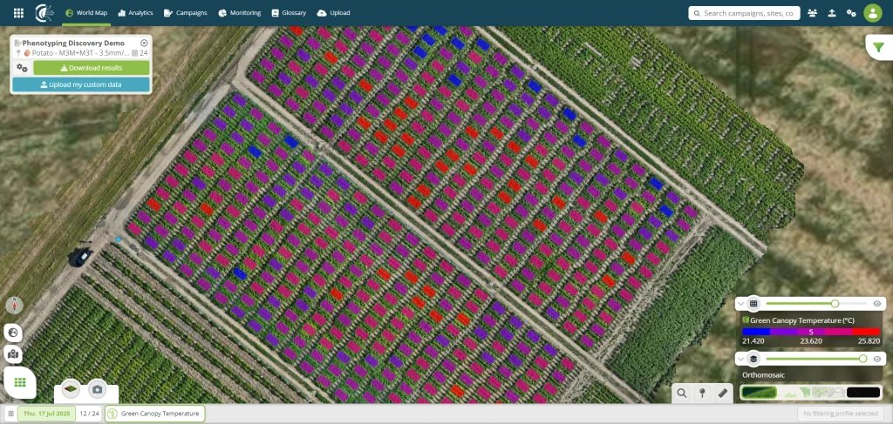This screenshot has height=424, width=893.
Task: Click the platform logo in header
Action: coord(44,12)
